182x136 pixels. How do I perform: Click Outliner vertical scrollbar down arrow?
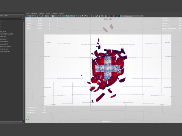[x=23, y=120]
